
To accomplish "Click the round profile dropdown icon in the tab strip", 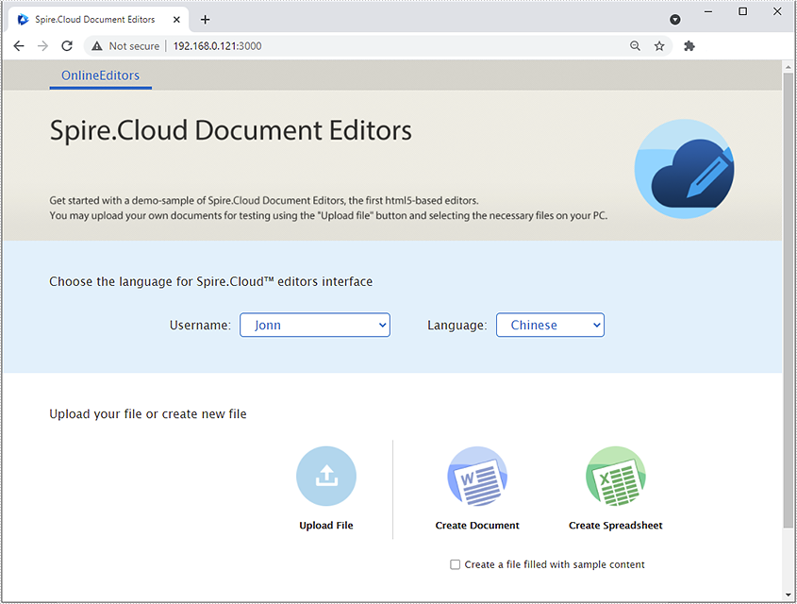I will [x=675, y=19].
